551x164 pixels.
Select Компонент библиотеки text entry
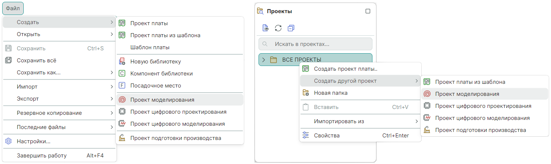coord(161,74)
